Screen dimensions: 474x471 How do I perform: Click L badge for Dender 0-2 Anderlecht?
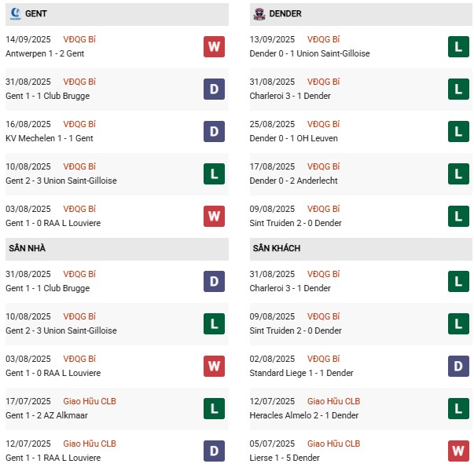point(458,174)
